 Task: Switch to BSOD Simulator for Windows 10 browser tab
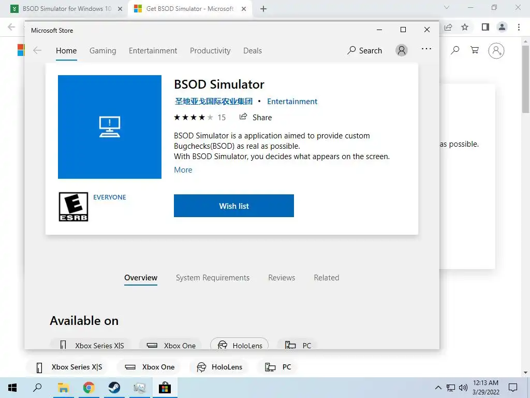[x=67, y=9]
